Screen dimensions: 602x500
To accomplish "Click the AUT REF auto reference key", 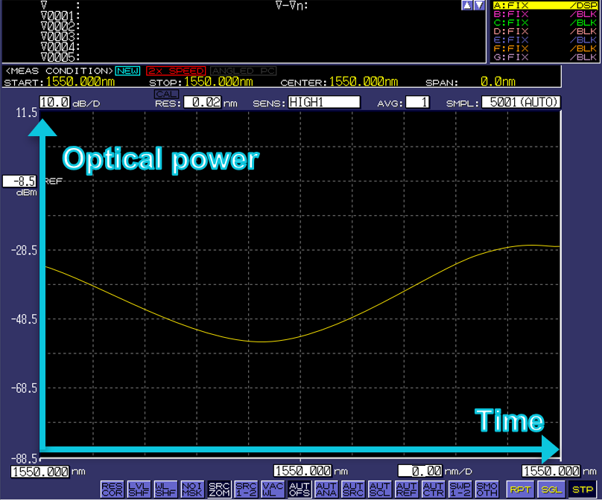I will (406, 489).
